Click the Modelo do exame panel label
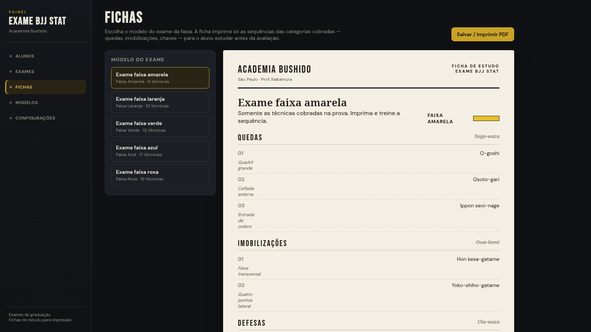The height and width of the screenshot is (332, 591). point(138,59)
